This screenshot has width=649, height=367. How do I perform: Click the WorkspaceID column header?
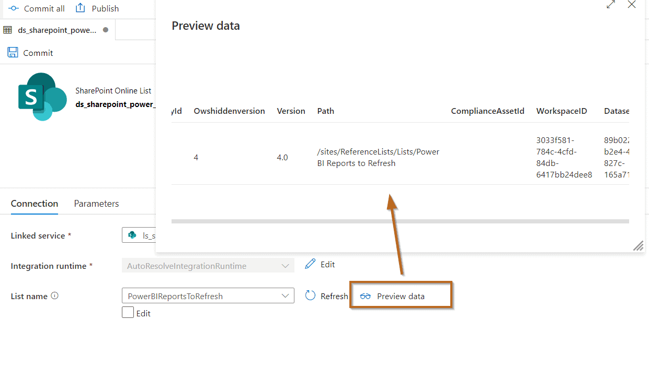562,111
